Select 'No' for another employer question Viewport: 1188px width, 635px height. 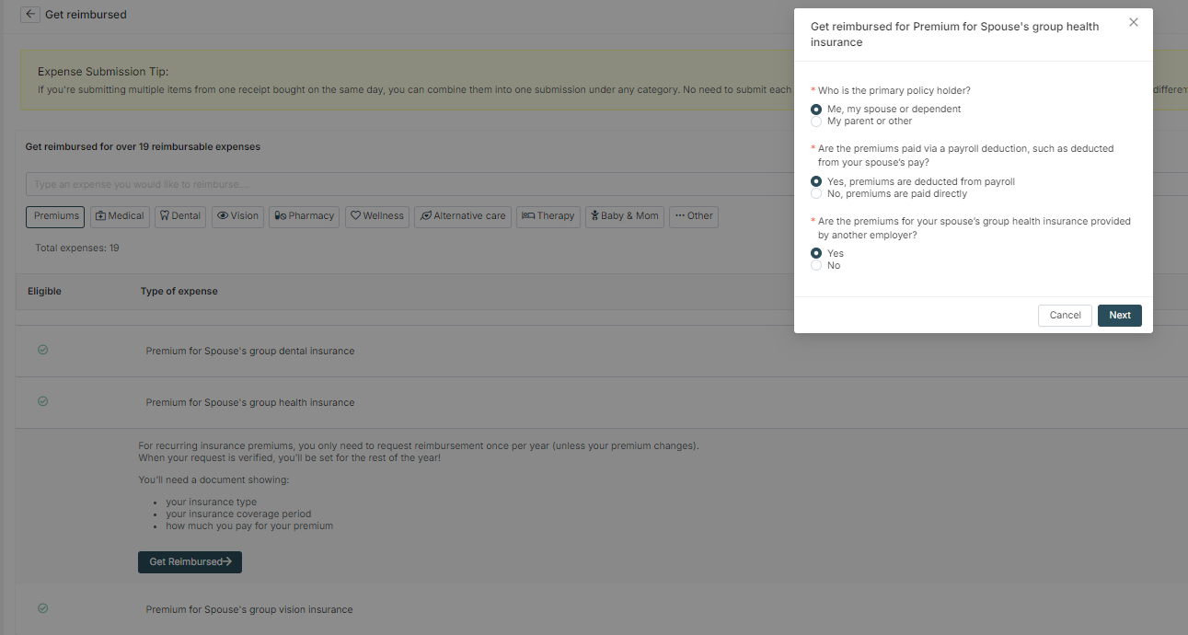click(x=816, y=265)
